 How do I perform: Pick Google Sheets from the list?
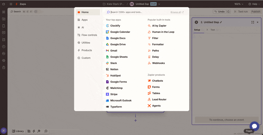point(119,57)
